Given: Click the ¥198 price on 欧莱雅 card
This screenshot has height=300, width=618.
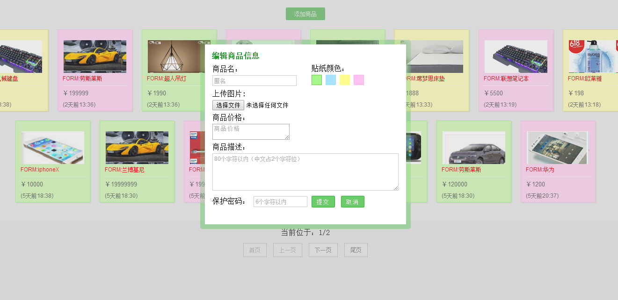Looking at the screenshot, I should (x=576, y=93).
